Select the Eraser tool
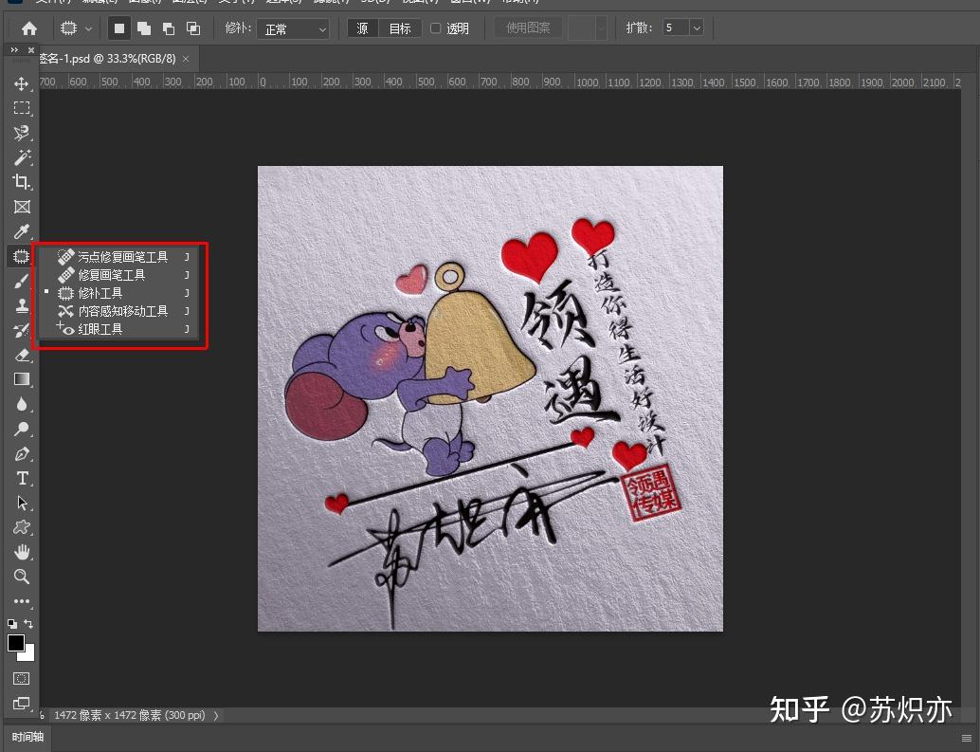This screenshot has width=980, height=752. click(x=21, y=355)
